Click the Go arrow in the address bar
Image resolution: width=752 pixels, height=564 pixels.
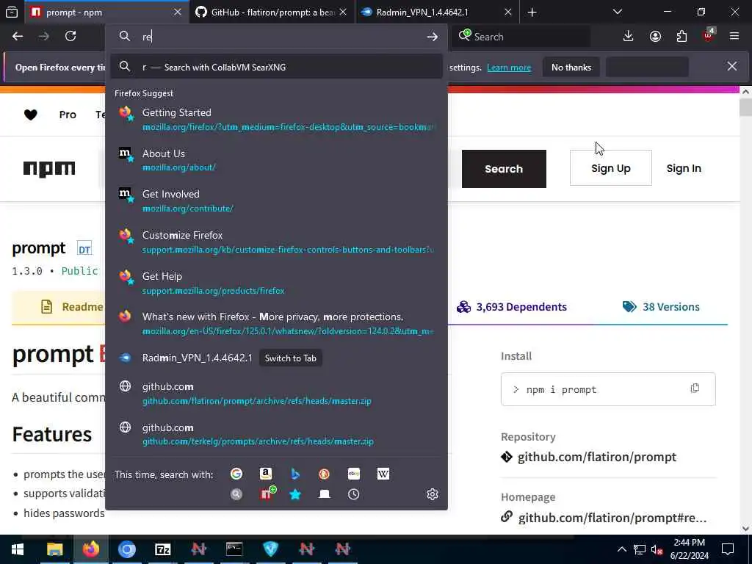(432, 37)
